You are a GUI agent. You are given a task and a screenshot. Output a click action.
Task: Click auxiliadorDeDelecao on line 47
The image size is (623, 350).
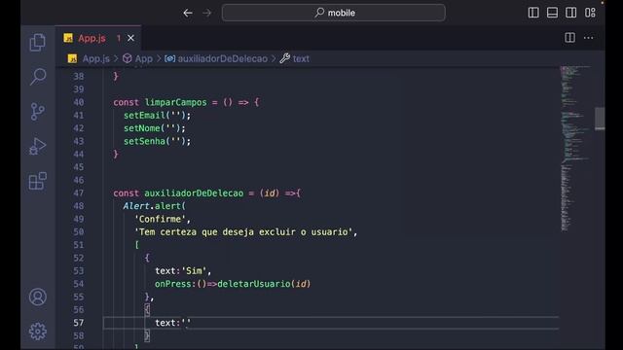click(x=194, y=192)
